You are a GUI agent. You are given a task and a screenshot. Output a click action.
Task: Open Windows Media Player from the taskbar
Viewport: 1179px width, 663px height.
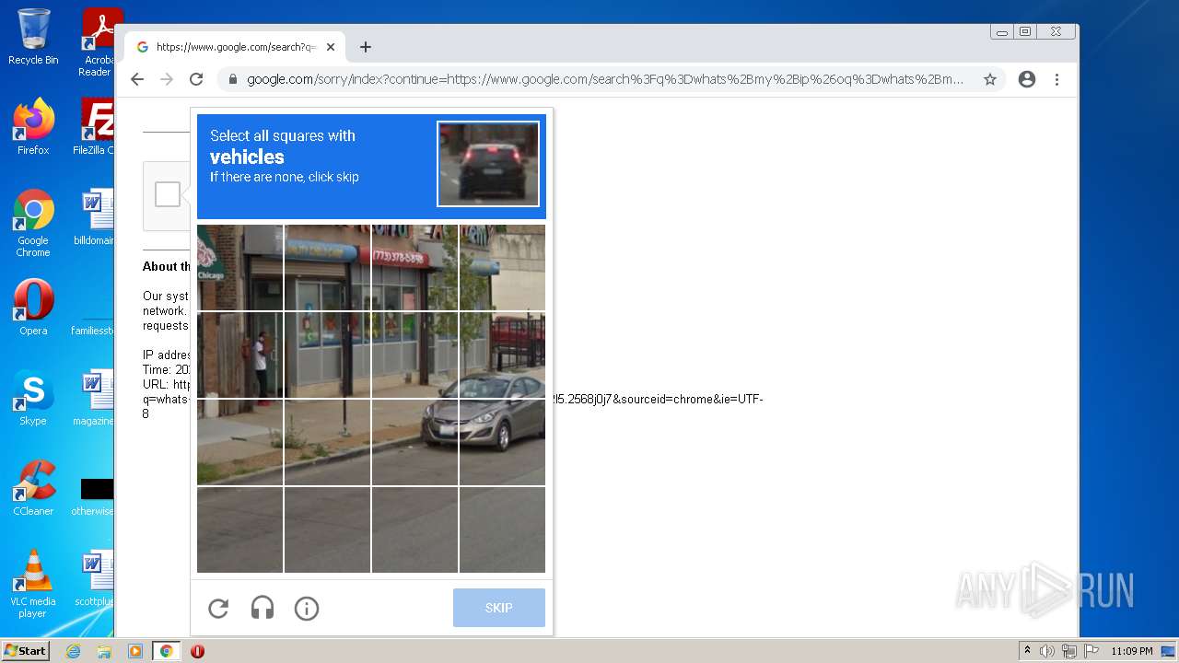click(x=134, y=651)
